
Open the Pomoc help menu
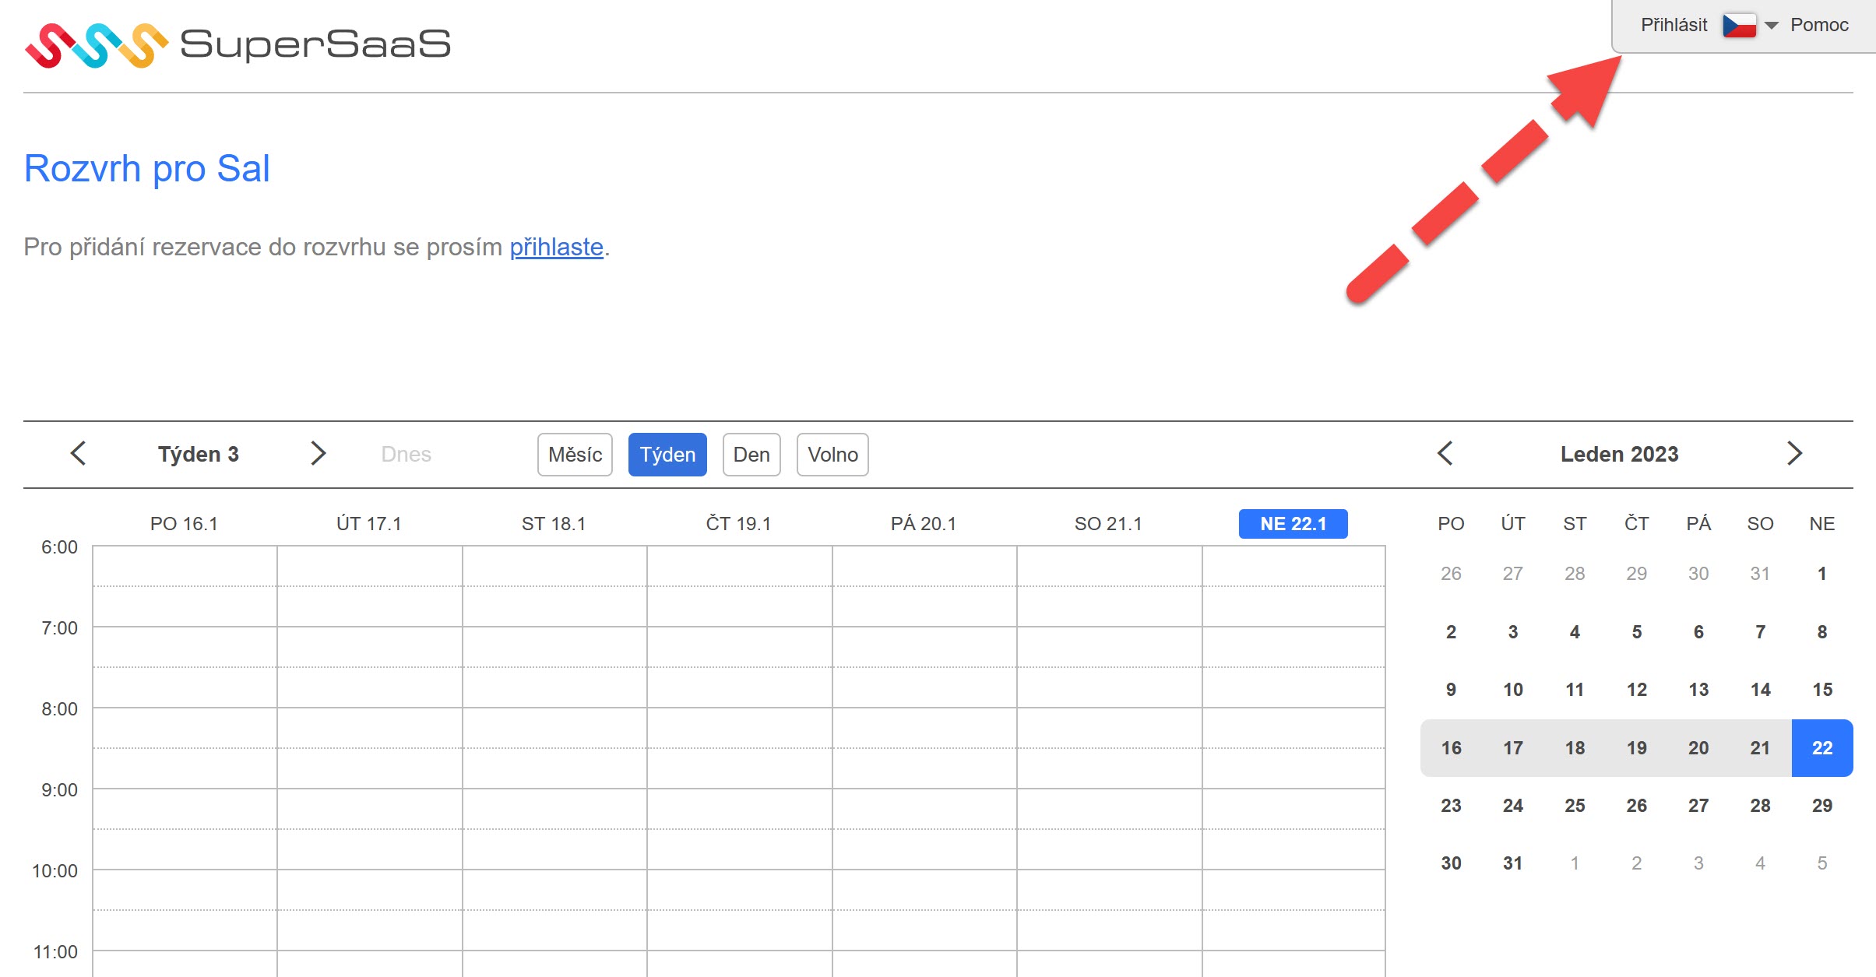(x=1819, y=25)
